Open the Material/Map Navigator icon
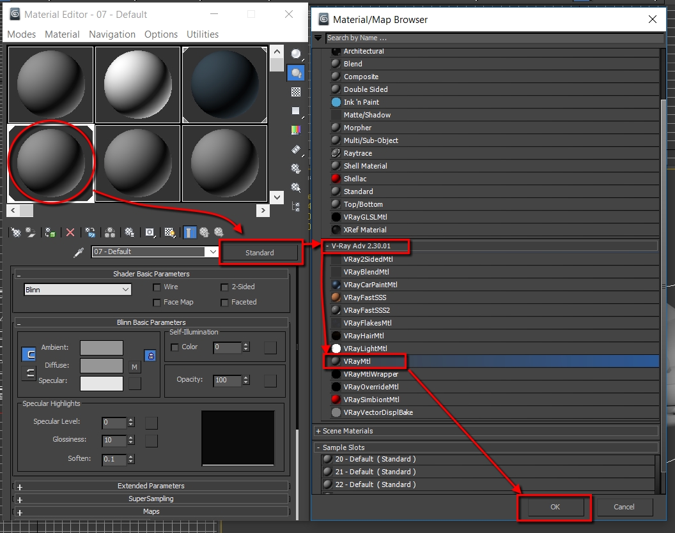 (x=296, y=207)
